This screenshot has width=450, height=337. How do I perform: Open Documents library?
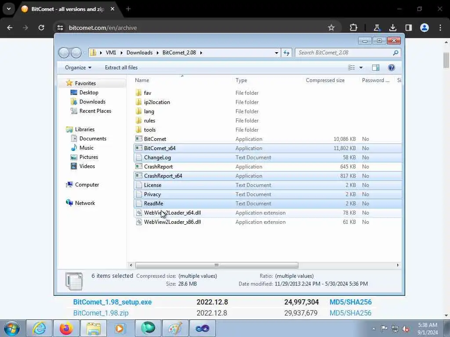click(93, 139)
